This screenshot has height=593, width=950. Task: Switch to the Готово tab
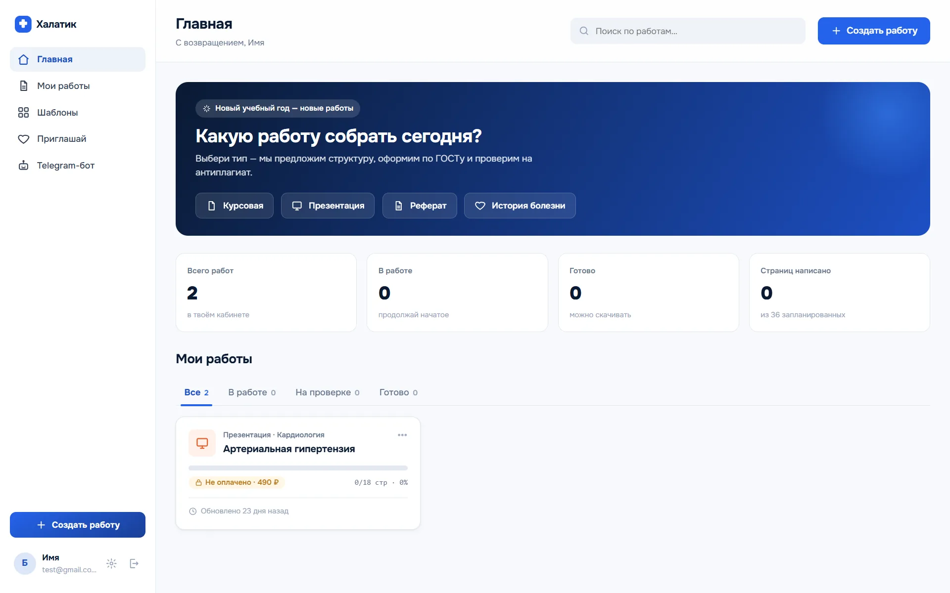(398, 392)
